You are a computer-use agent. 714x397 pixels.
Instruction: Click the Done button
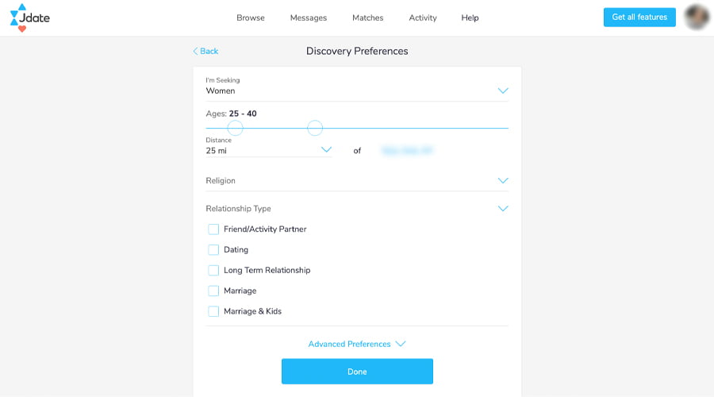point(357,372)
